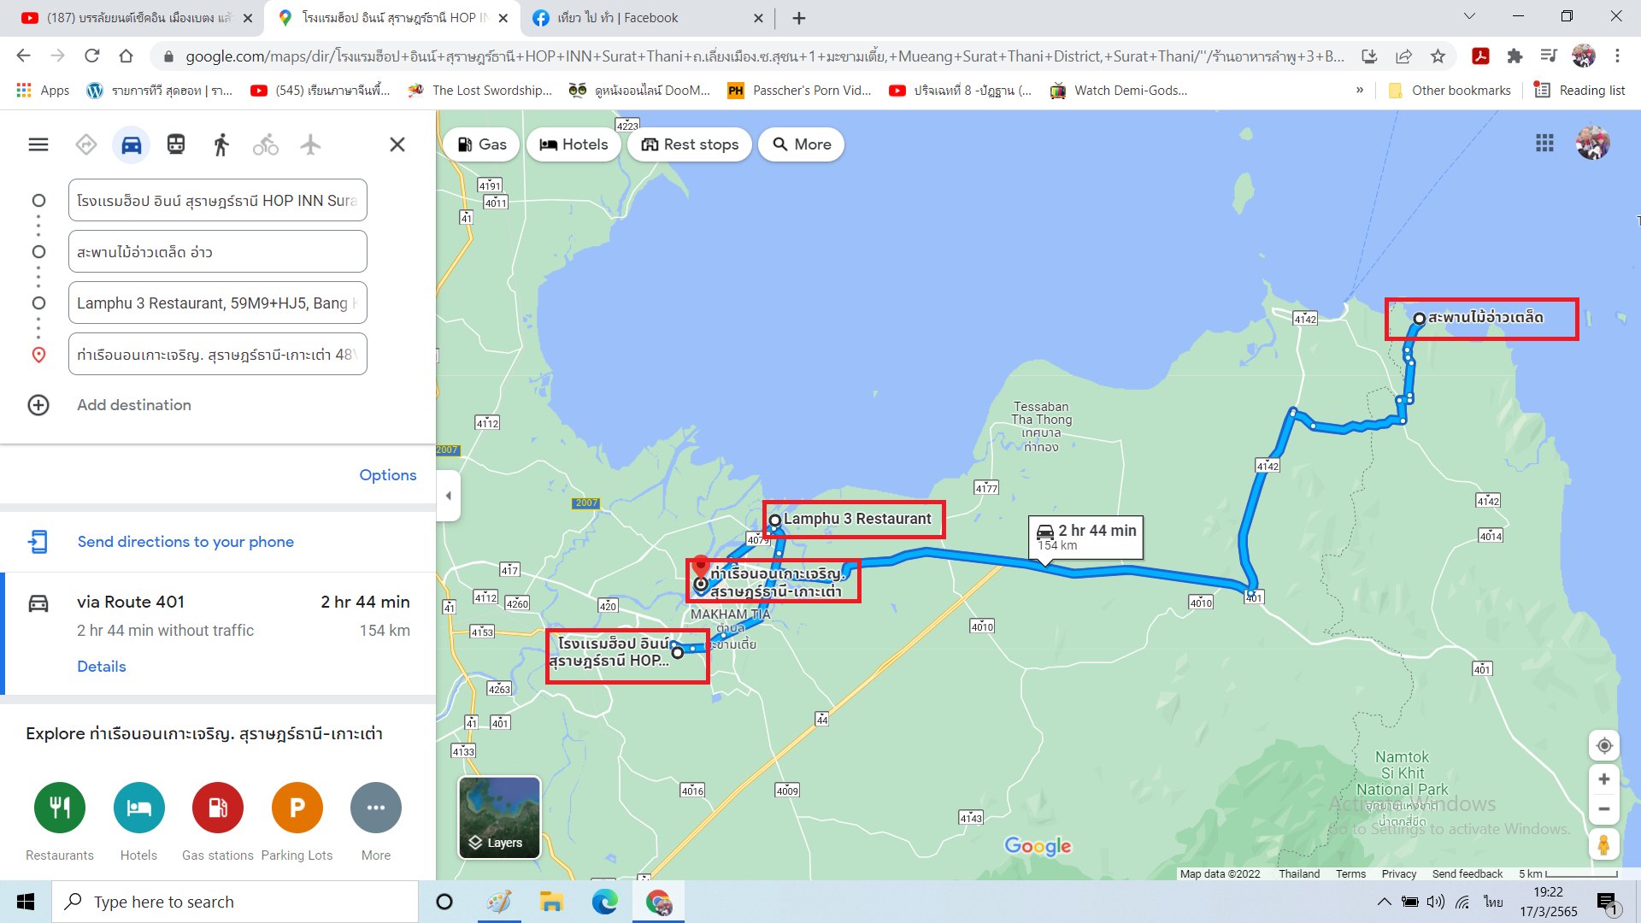Open the Layers map thumbnail
The width and height of the screenshot is (1641, 923).
coord(499,817)
